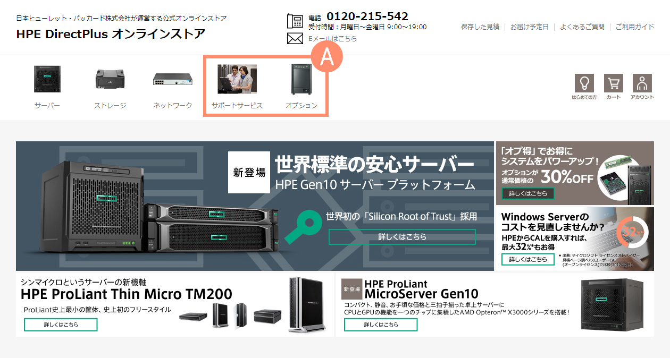
Task: Open the オプション category icon
Action: tap(301, 79)
